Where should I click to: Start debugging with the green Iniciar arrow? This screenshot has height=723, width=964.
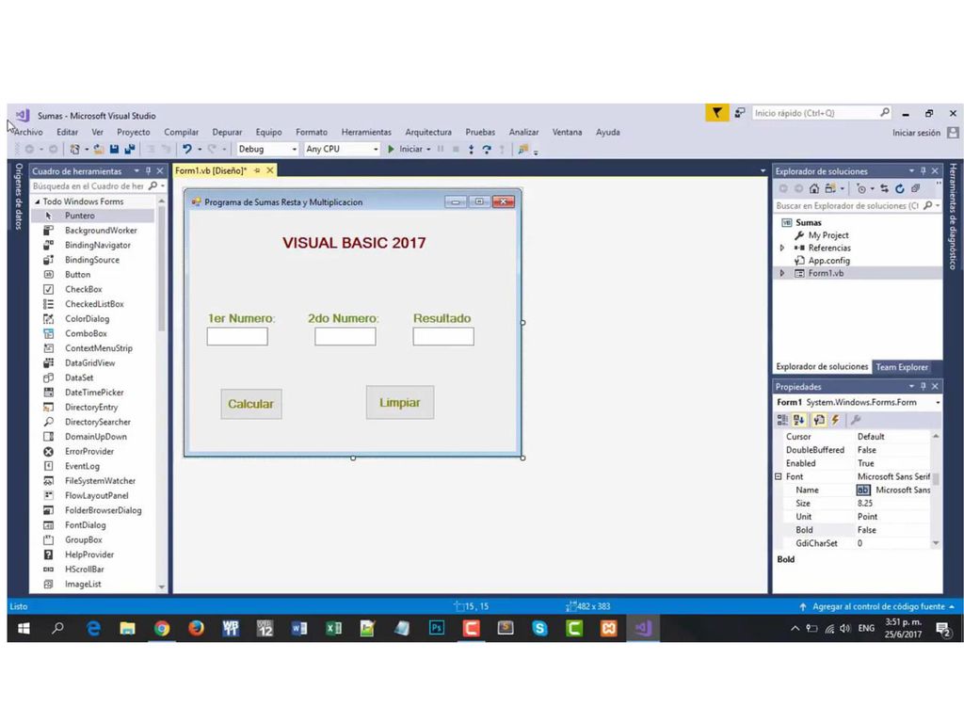(391, 149)
